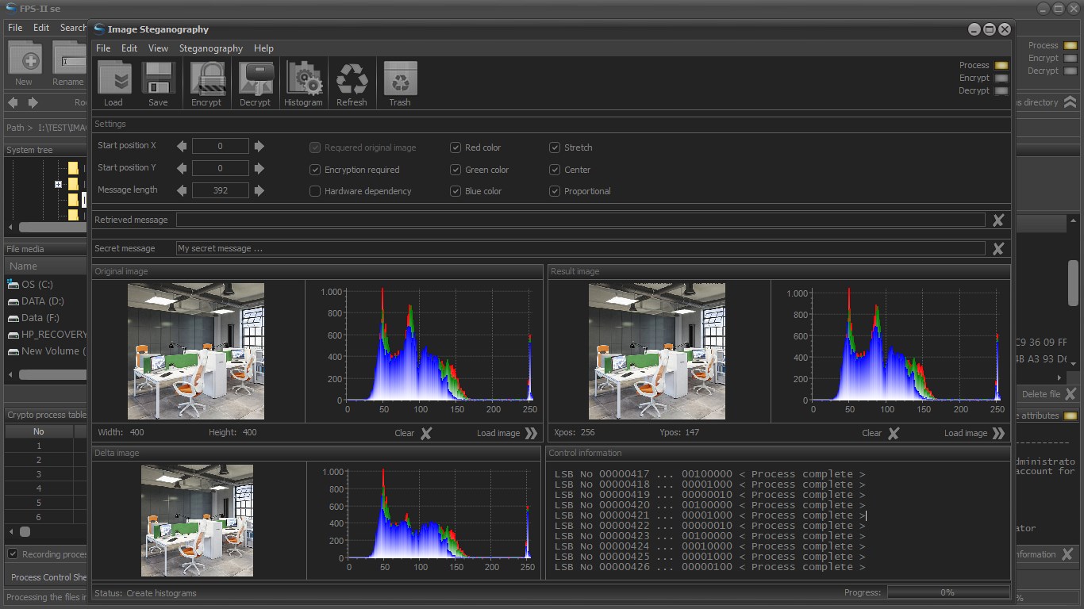Image resolution: width=1084 pixels, height=609 pixels.
Task: Open the Histogram tool
Action: tap(304, 79)
